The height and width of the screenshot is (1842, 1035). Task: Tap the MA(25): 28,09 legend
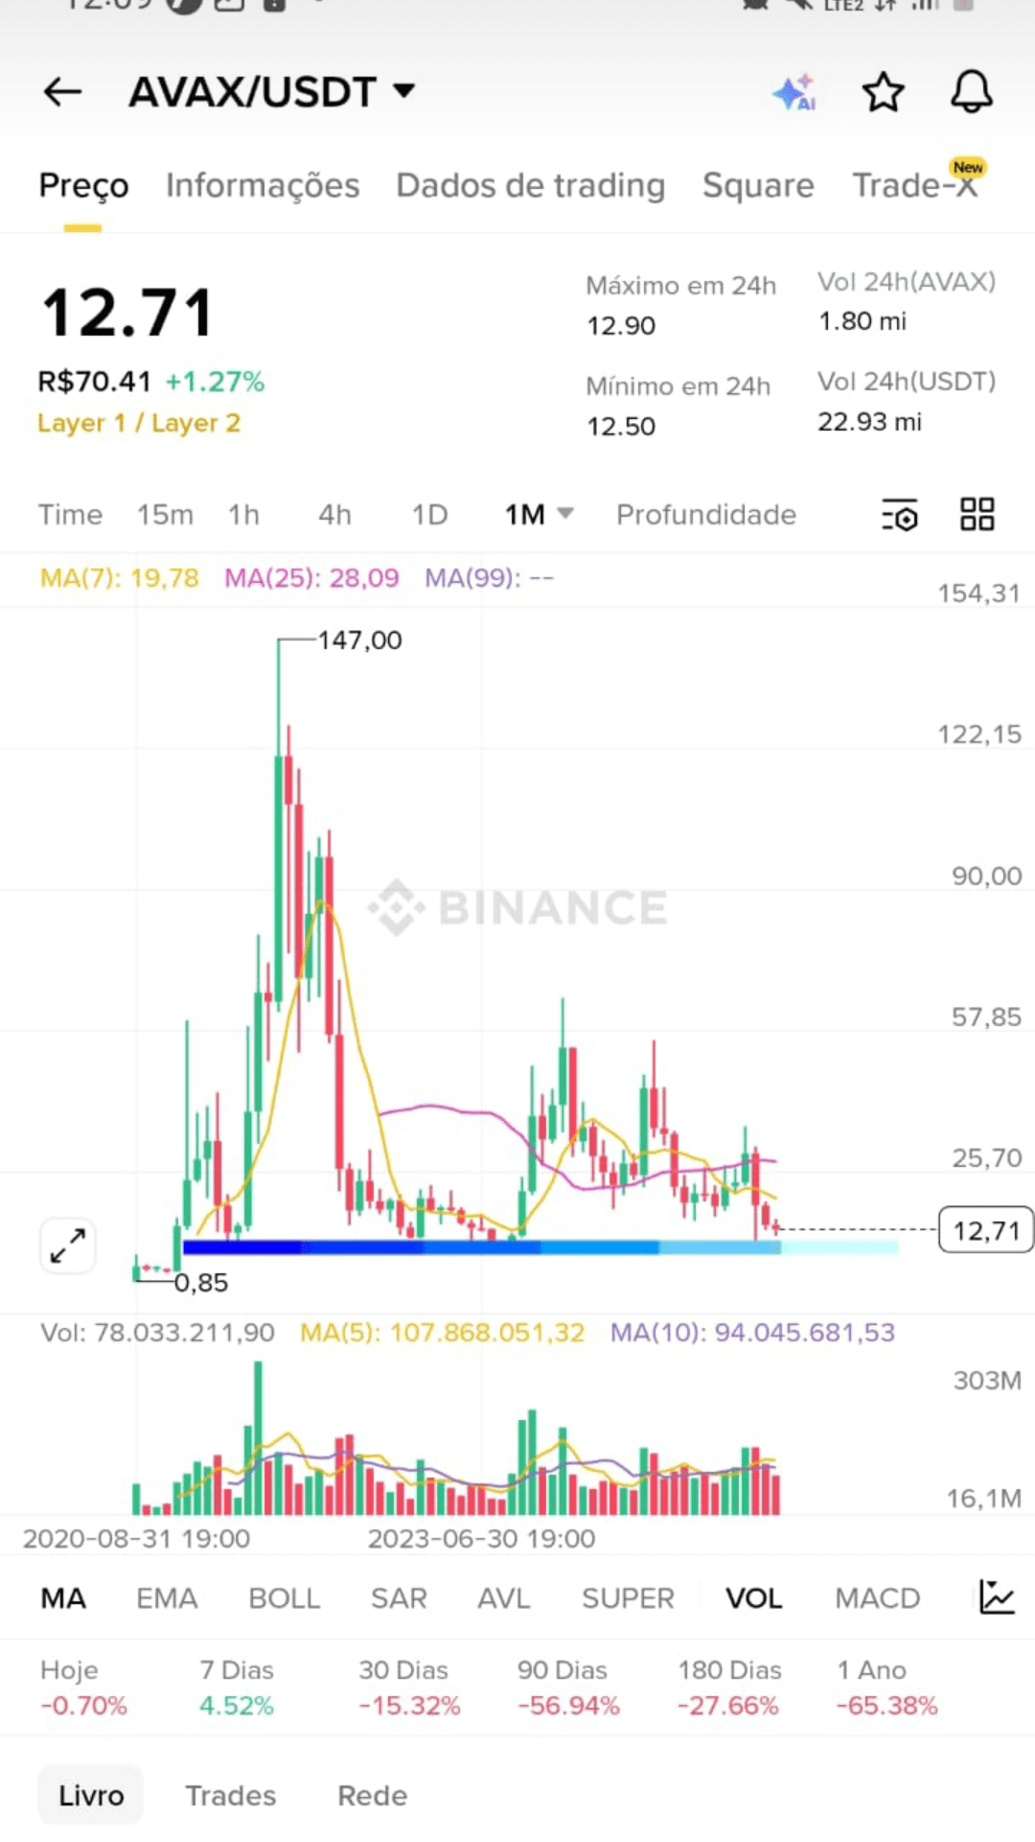click(x=311, y=578)
